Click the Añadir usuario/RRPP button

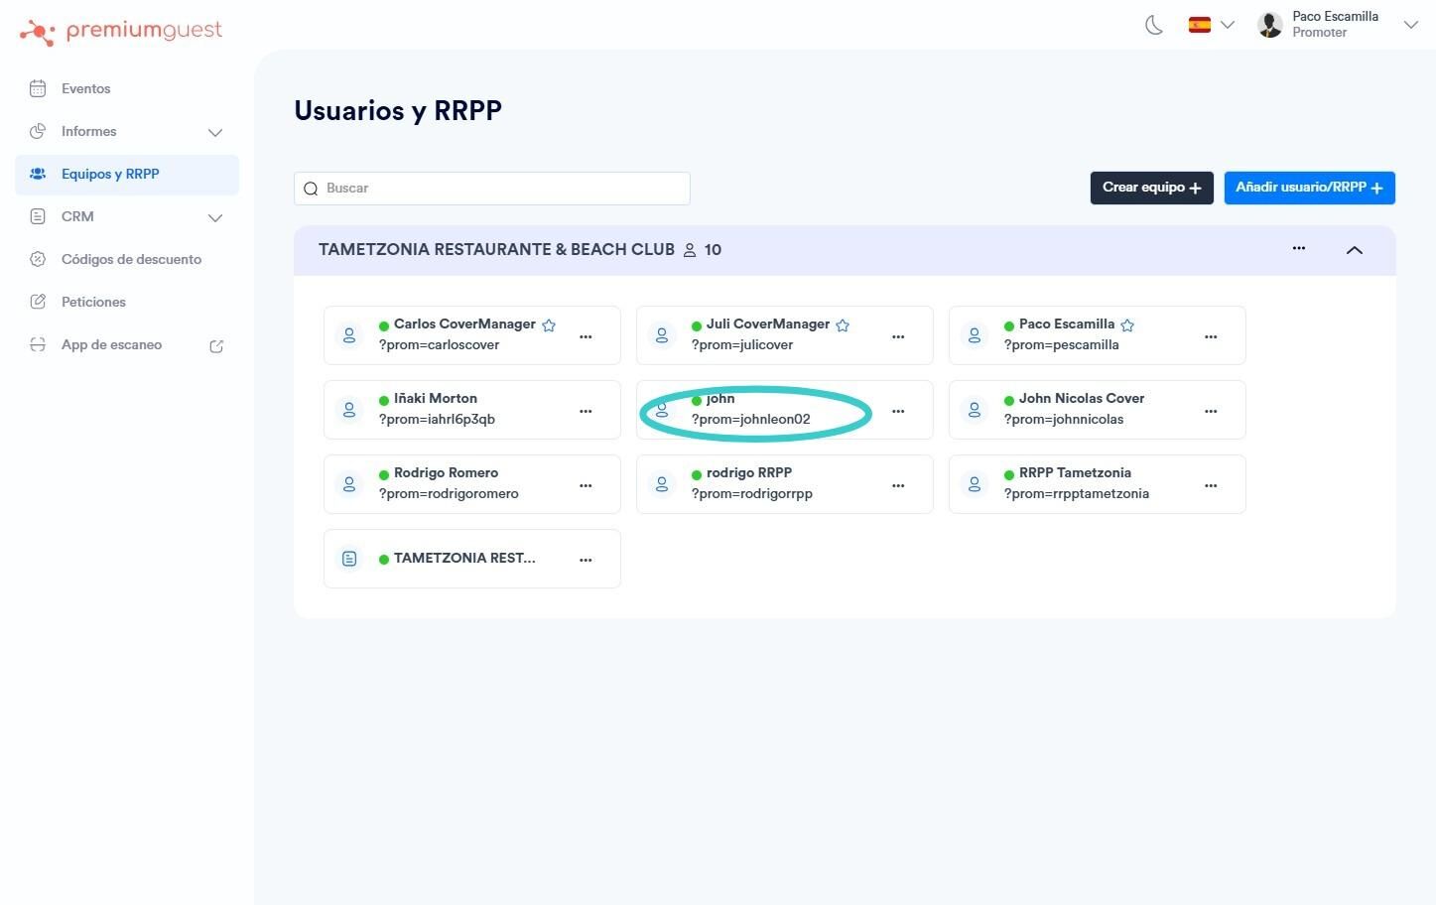1309,188
